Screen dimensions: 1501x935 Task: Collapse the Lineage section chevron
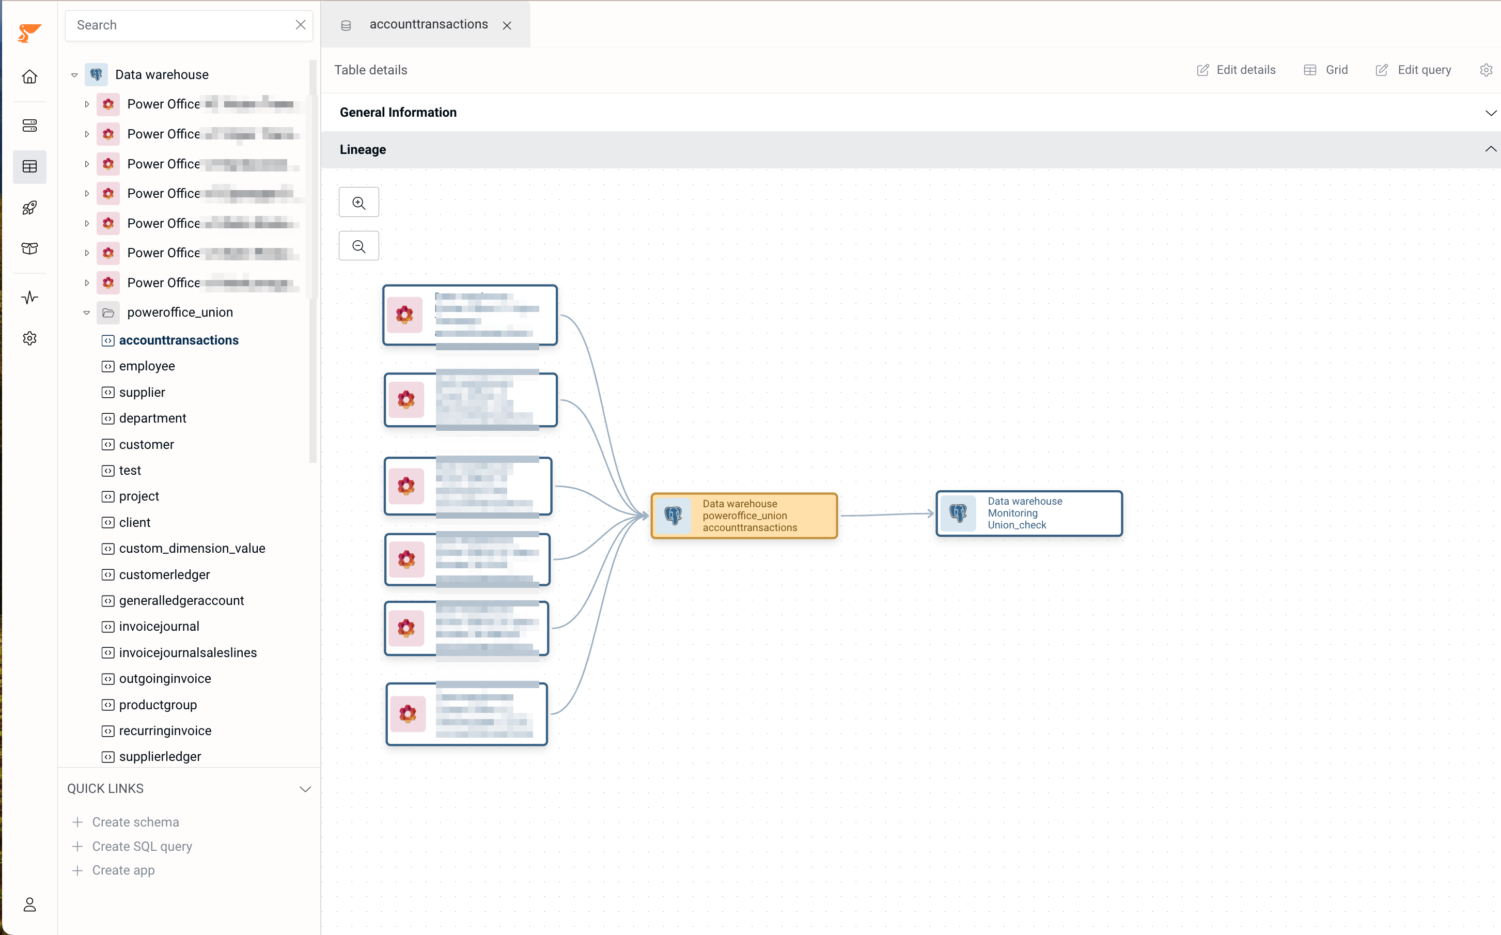pos(1491,149)
